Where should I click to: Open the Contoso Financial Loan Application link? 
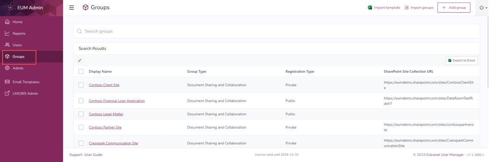[x=117, y=100]
